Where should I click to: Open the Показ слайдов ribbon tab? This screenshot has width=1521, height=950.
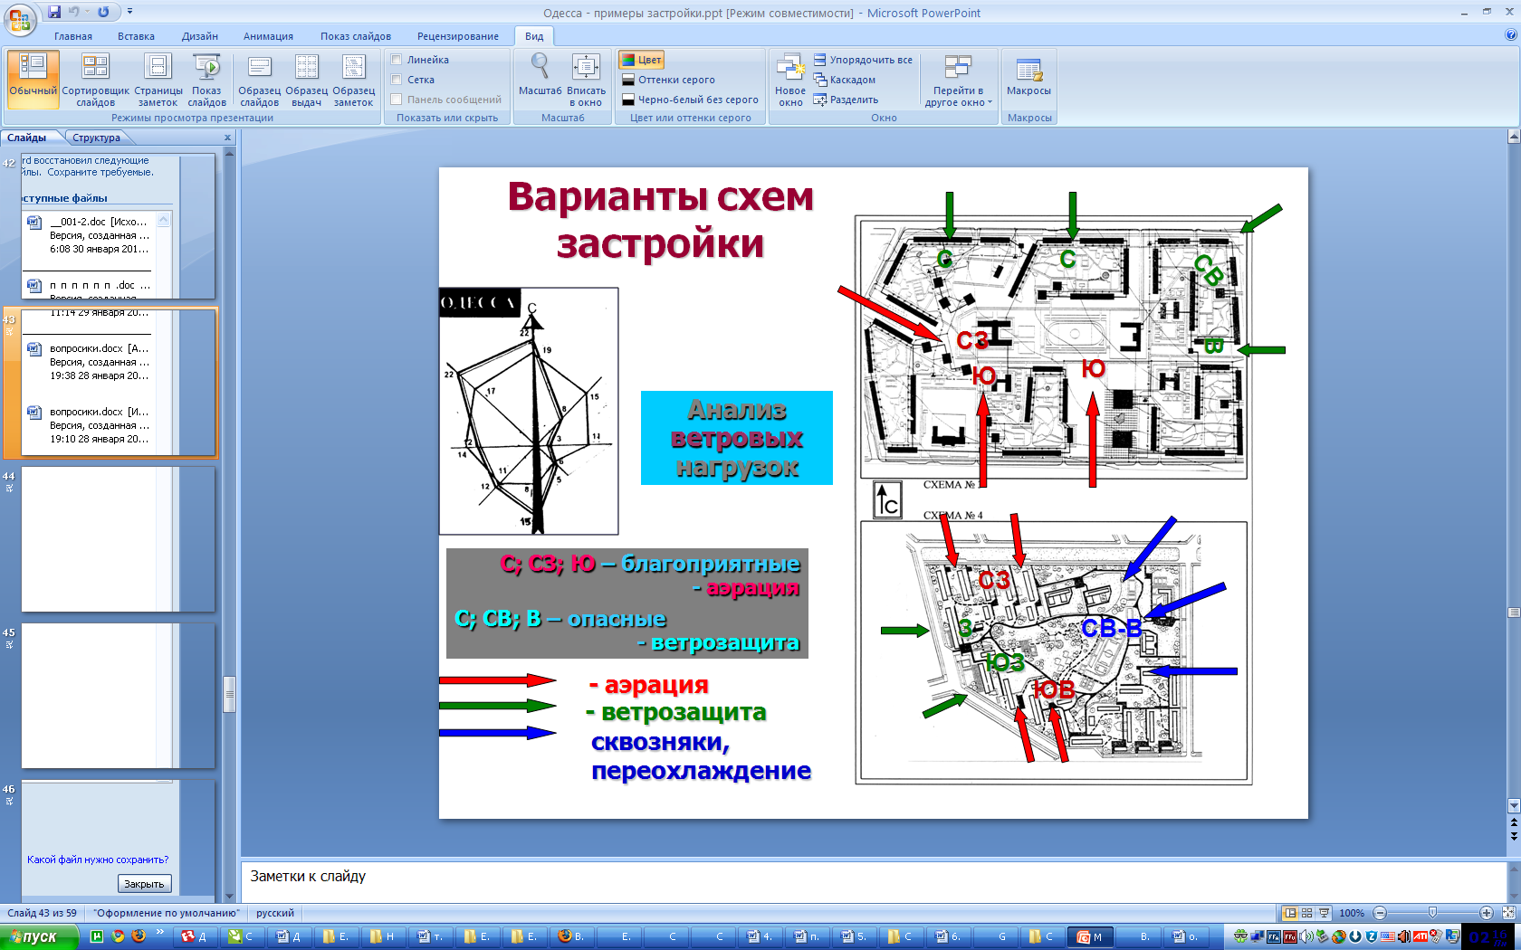coord(356,36)
